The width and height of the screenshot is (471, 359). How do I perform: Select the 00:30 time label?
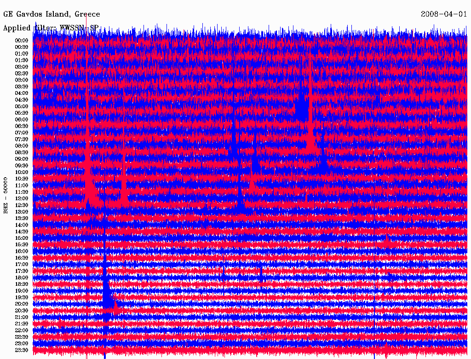(22, 47)
